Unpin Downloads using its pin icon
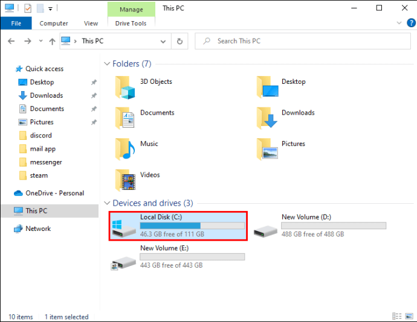 click(94, 95)
